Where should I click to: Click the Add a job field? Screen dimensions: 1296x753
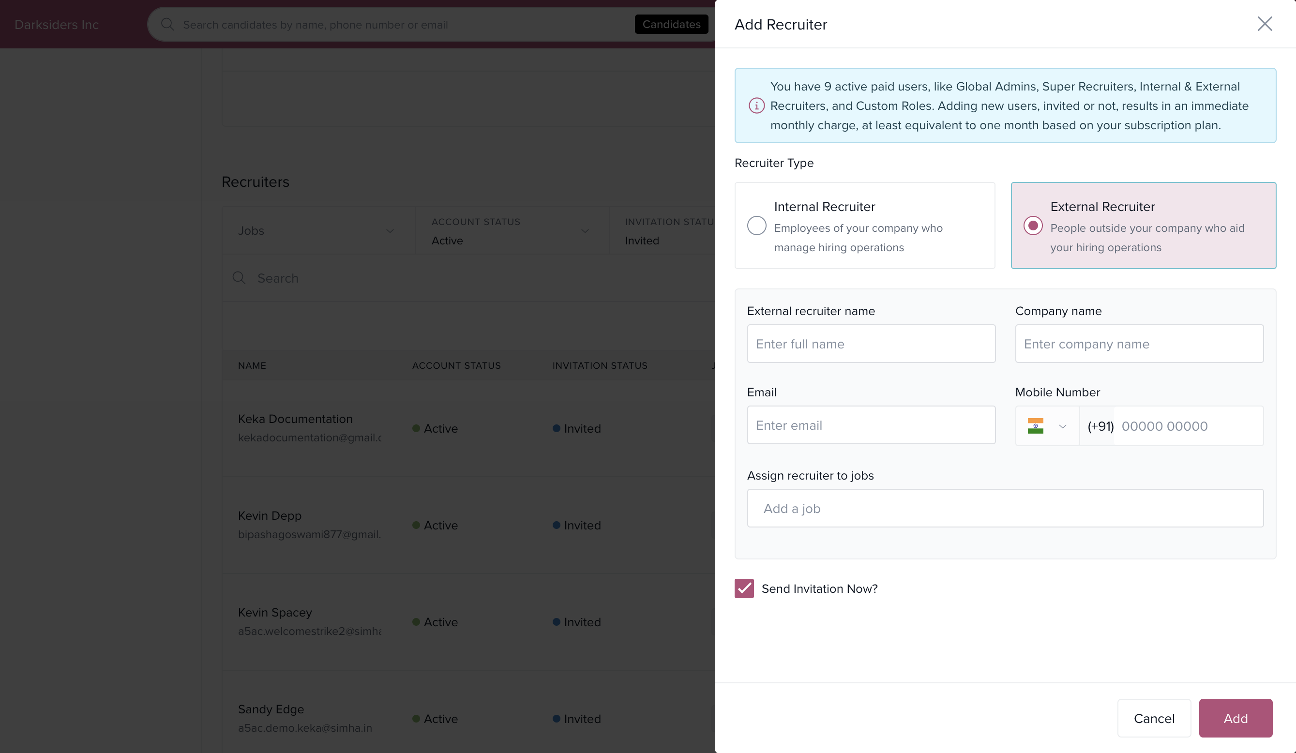click(1004, 508)
